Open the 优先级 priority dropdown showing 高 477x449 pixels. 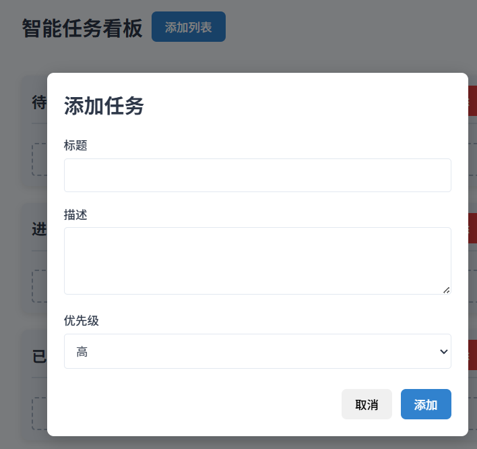(x=257, y=351)
